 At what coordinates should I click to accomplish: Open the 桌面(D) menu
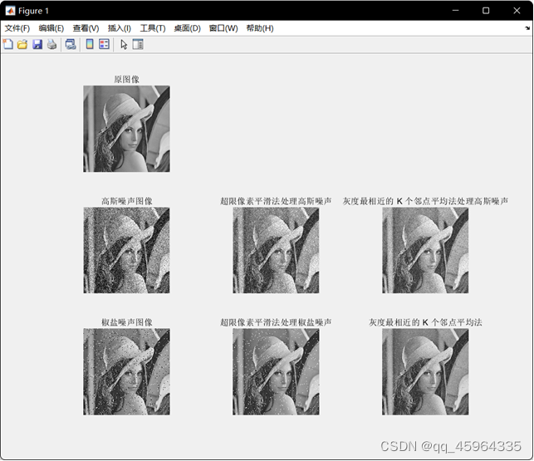pos(188,28)
